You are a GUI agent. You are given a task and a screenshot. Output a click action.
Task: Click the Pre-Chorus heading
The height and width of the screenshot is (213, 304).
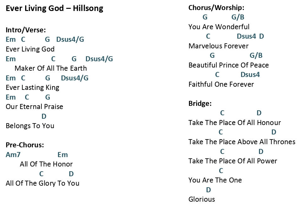[x=25, y=145]
